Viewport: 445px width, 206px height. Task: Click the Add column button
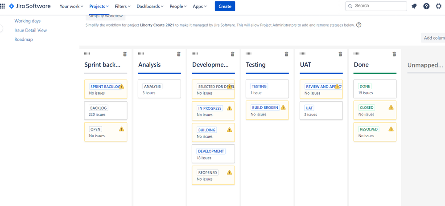(433, 38)
